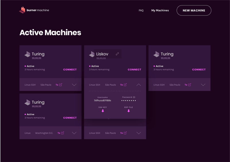The height and width of the screenshot is (162, 230).
Task: Expand the Washington D.C. machine details
Action: (x=74, y=133)
